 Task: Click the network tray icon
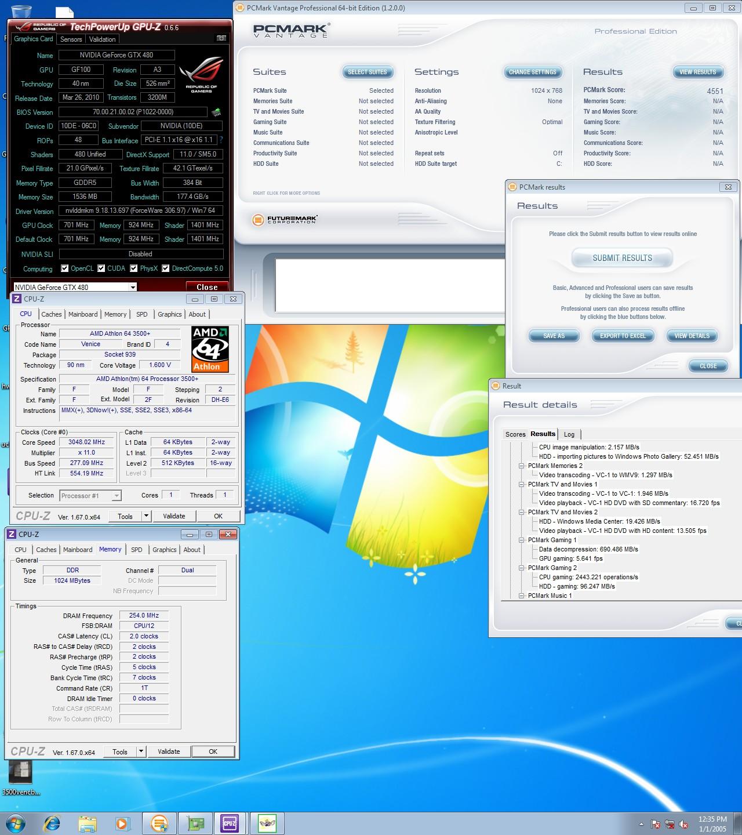[x=670, y=824]
